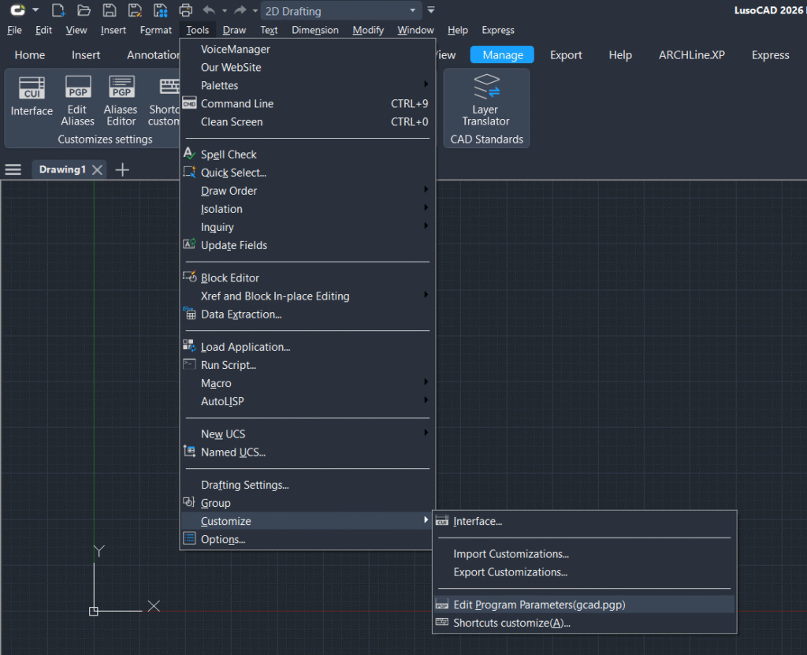Open the Edit Aliases PGP tool
807x655 pixels.
(x=77, y=99)
